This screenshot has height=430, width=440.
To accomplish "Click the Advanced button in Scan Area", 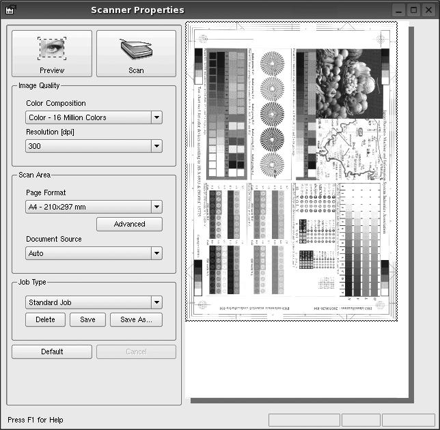I will [129, 224].
